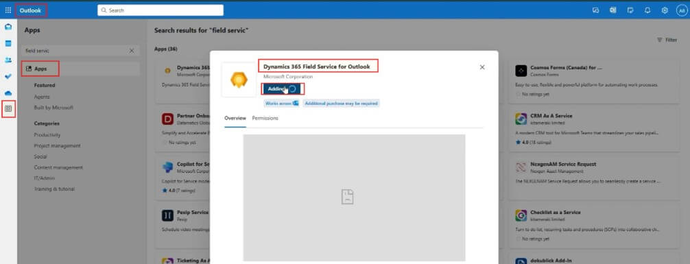Viewport: 690px width, 264px height.
Task: Choose the Productivity category
Action: pyautogui.click(x=47, y=135)
